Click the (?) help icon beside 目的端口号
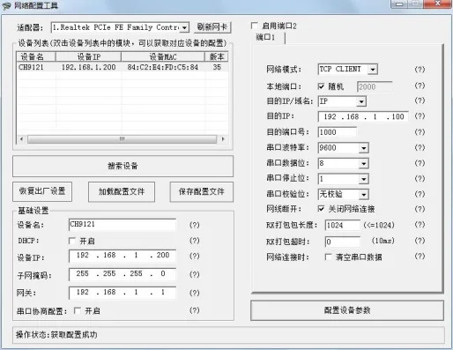Image resolution: width=453 pixels, height=350 pixels. (x=420, y=131)
